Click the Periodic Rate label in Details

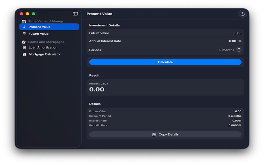98,125
